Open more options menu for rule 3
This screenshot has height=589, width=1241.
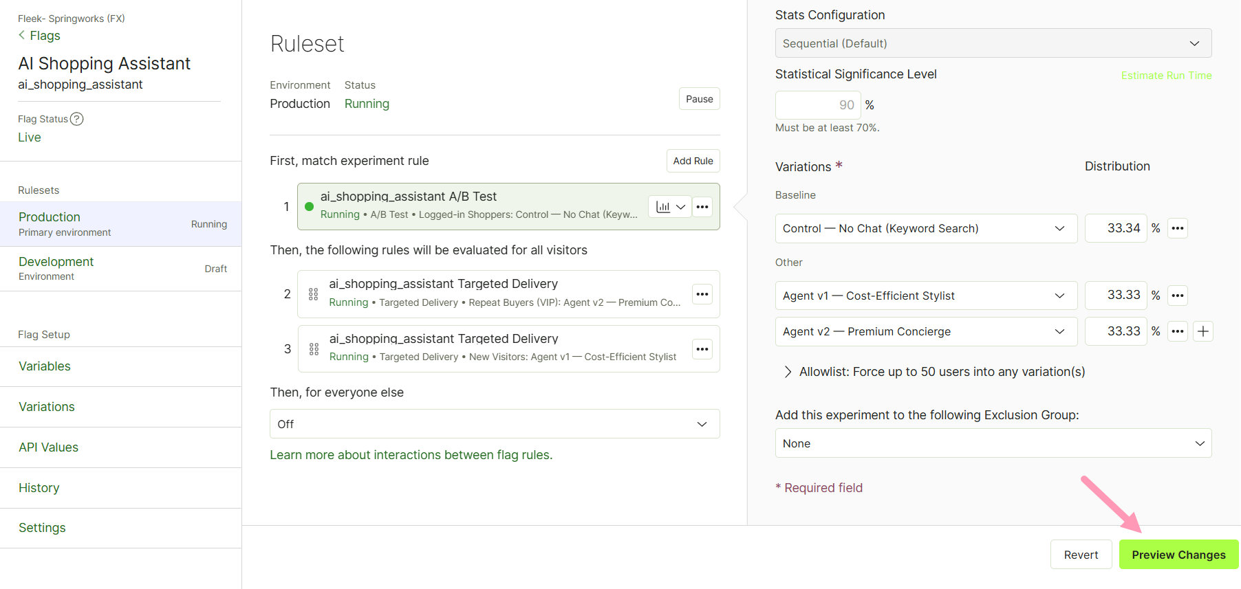(702, 349)
